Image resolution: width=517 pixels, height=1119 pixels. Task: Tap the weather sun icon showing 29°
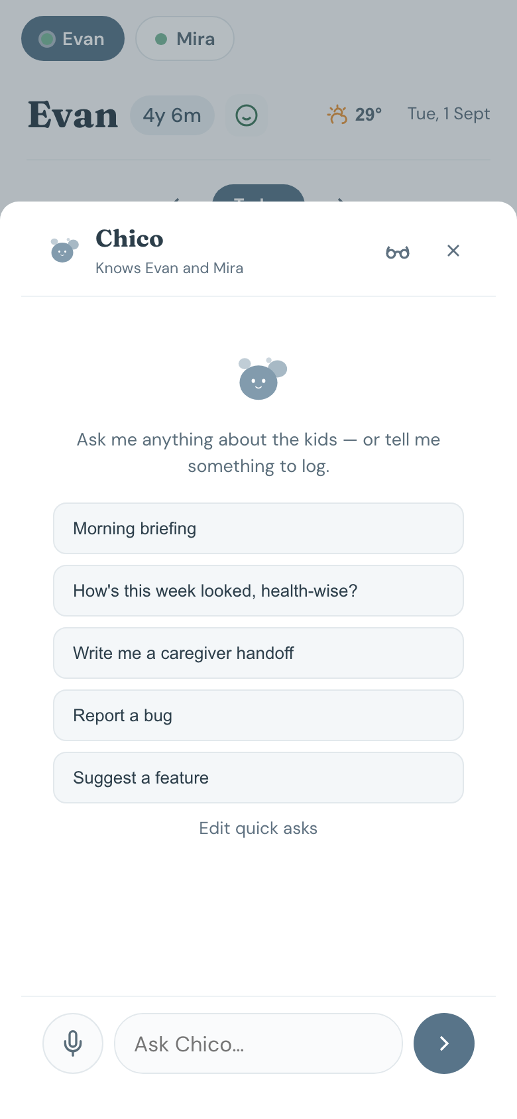[x=337, y=115]
